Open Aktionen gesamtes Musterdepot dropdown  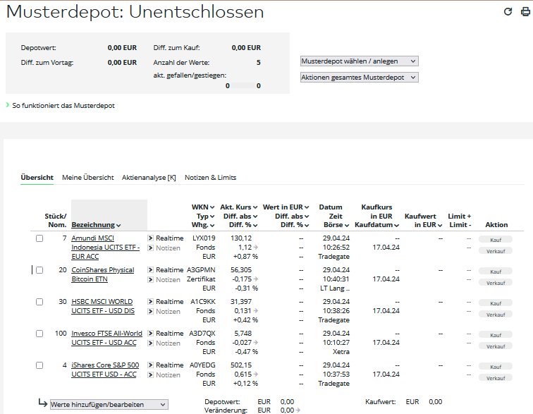tap(360, 78)
